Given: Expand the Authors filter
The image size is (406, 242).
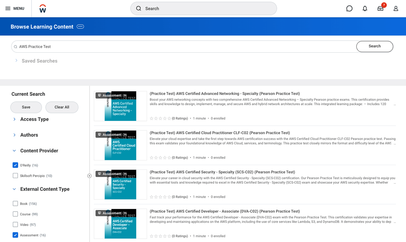Looking at the screenshot, I should pos(15,135).
